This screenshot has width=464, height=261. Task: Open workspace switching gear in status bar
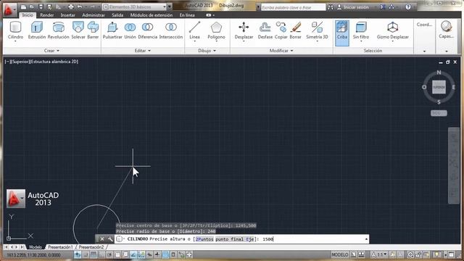410,254
